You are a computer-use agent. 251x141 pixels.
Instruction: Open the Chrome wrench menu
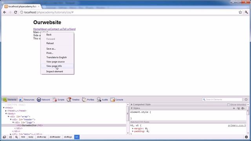(246, 12)
